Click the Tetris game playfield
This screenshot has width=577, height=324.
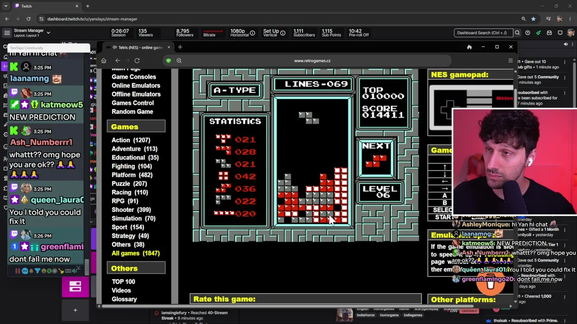click(313, 162)
